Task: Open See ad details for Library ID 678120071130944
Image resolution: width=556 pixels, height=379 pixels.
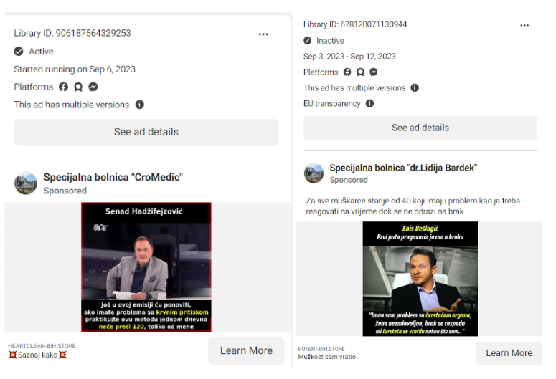Action: (x=420, y=128)
